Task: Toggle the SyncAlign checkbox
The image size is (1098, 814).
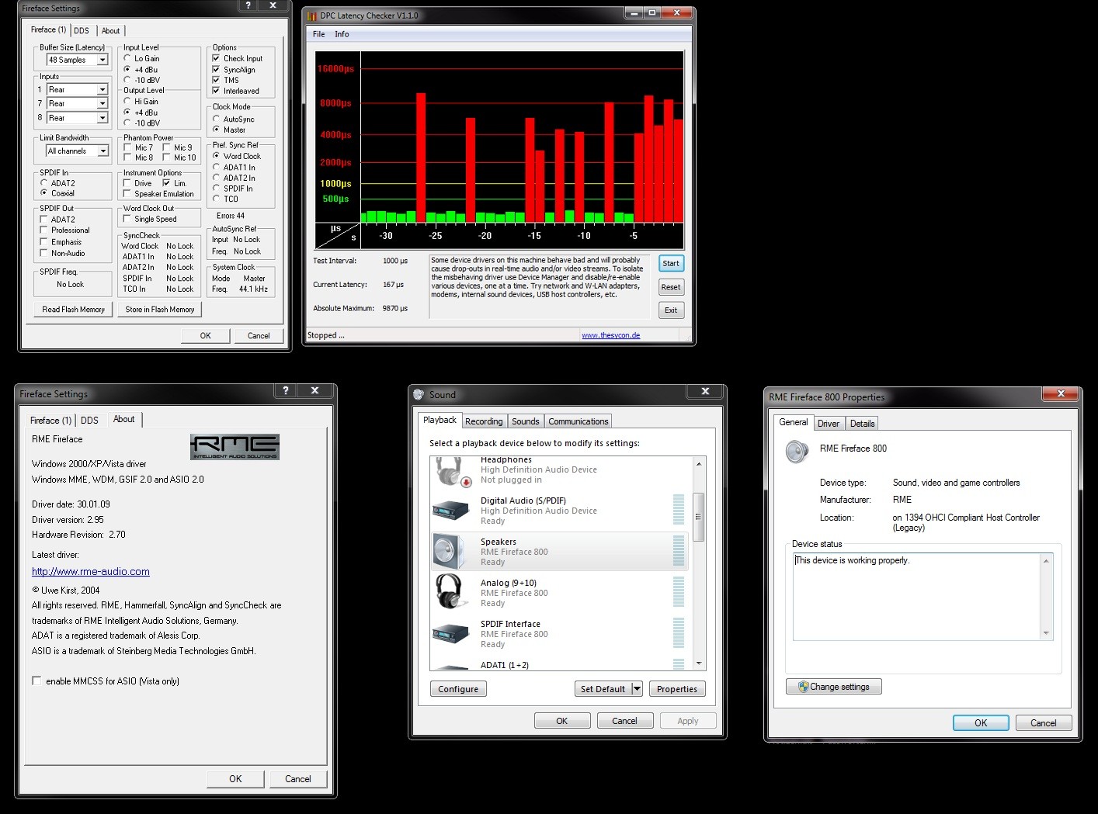Action: [x=216, y=69]
